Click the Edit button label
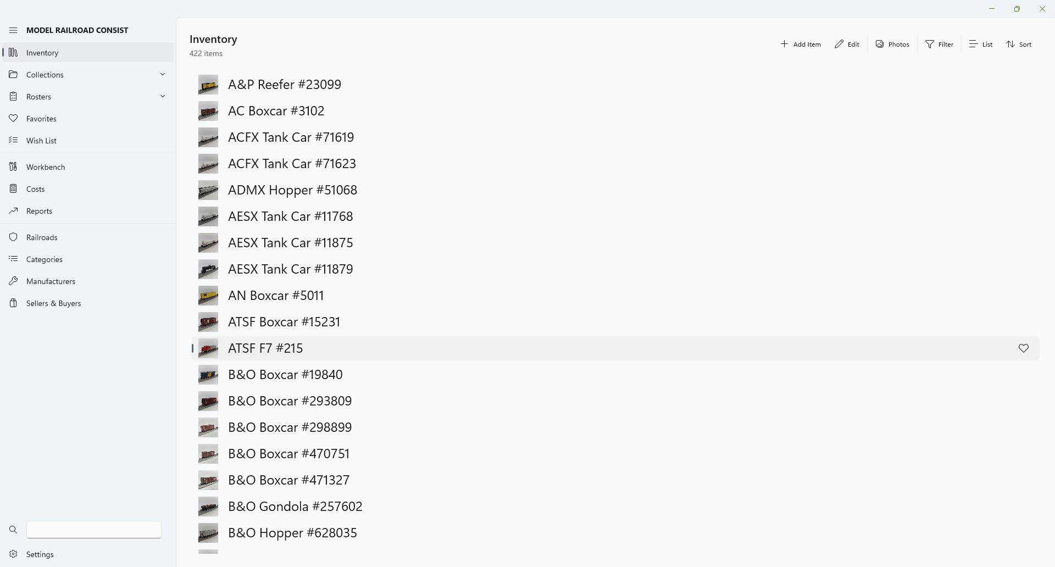Image resolution: width=1055 pixels, height=567 pixels. pyautogui.click(x=853, y=45)
